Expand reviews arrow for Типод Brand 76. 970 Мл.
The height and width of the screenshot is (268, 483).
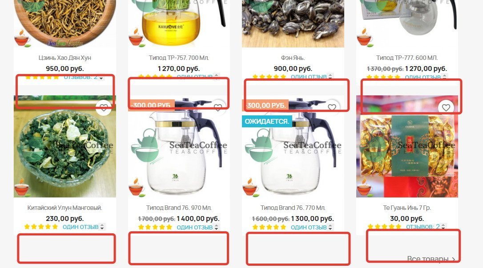(217, 228)
